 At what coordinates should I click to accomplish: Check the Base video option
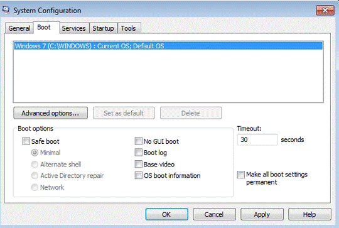138,164
